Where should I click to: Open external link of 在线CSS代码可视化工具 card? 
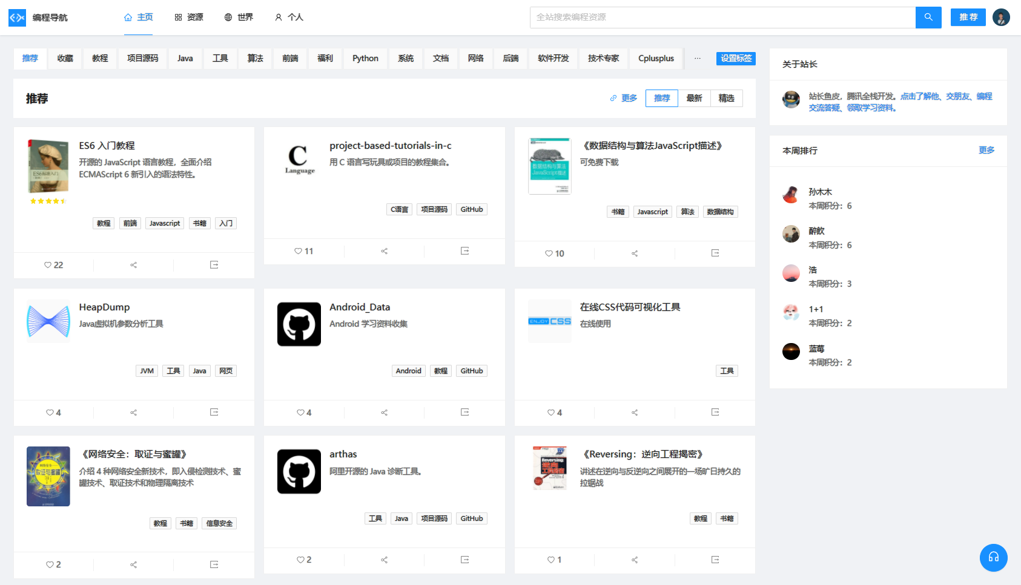point(715,413)
